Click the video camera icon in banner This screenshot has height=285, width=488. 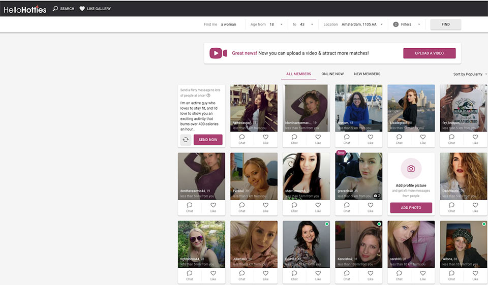pos(218,53)
